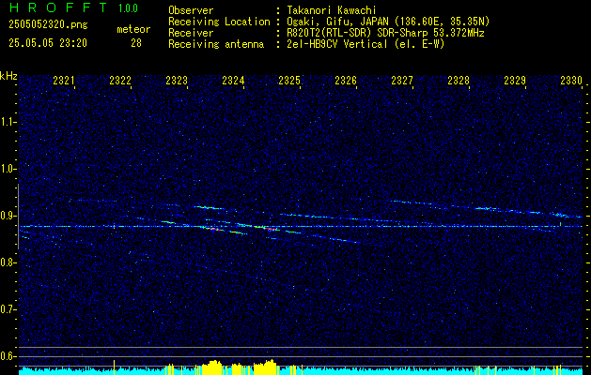This screenshot has height=375, width=591.
Task: Select the R820T2(RTL-SDR) SDR-Sharp 53.372MHz text
Action: [385, 33]
